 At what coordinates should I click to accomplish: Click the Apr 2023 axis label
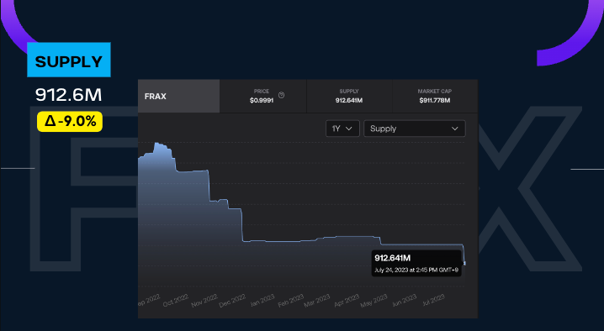347,301
